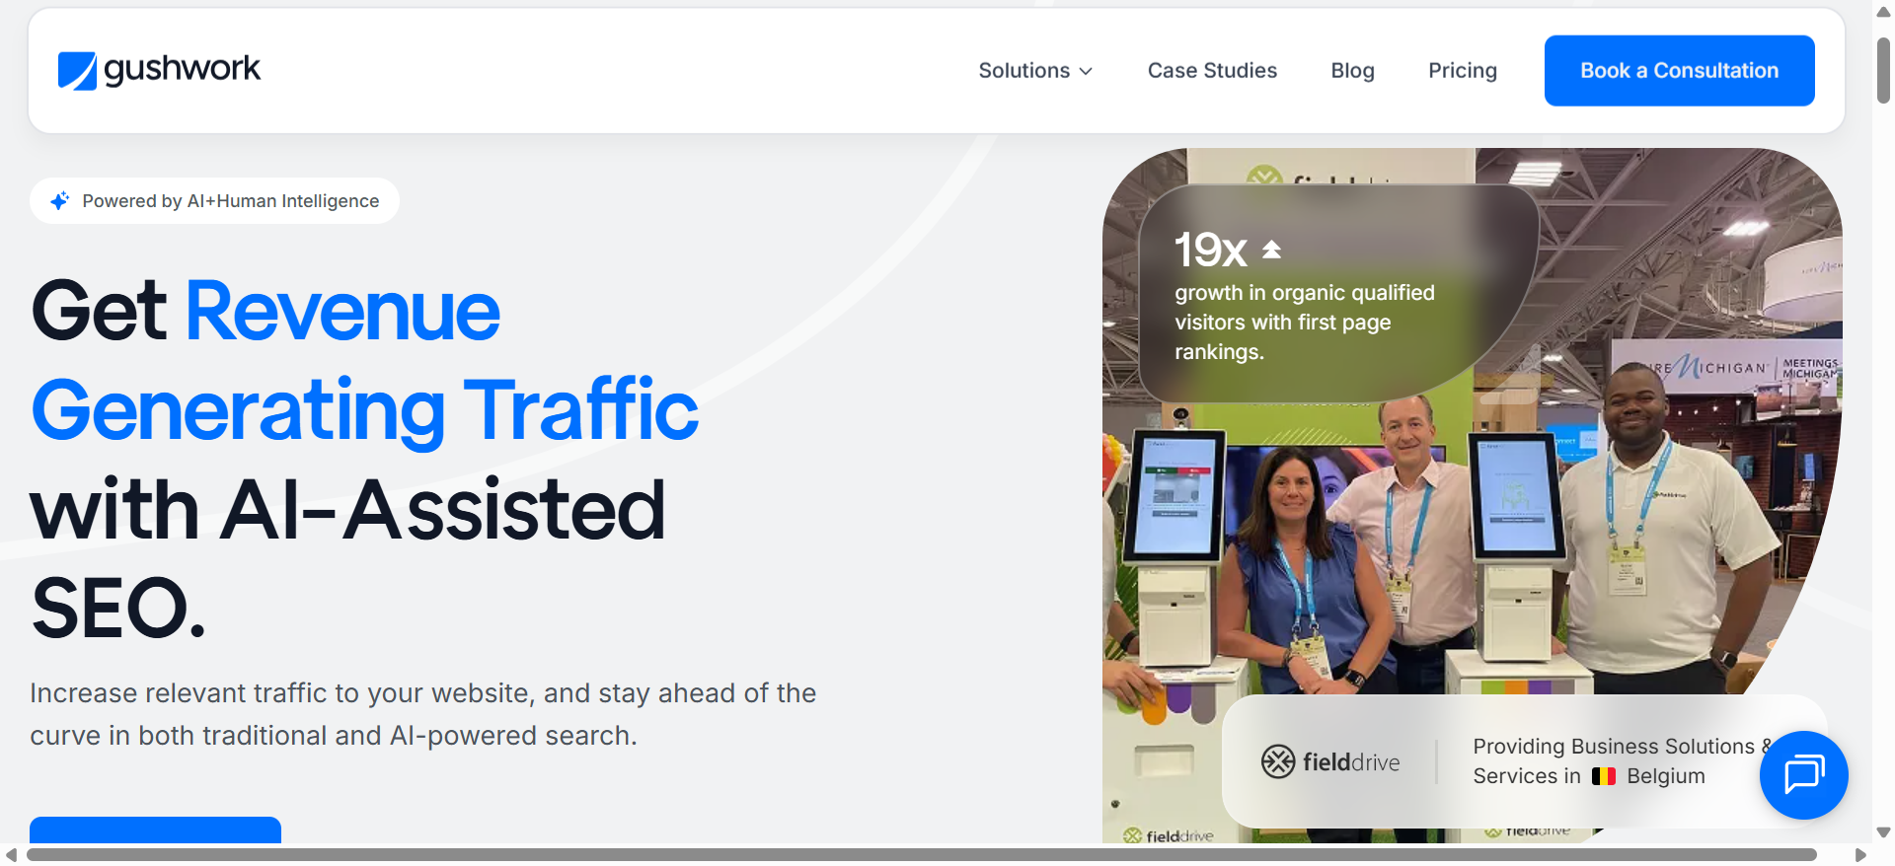
Task: Click the scroll down arrow
Action: pyautogui.click(x=1883, y=832)
